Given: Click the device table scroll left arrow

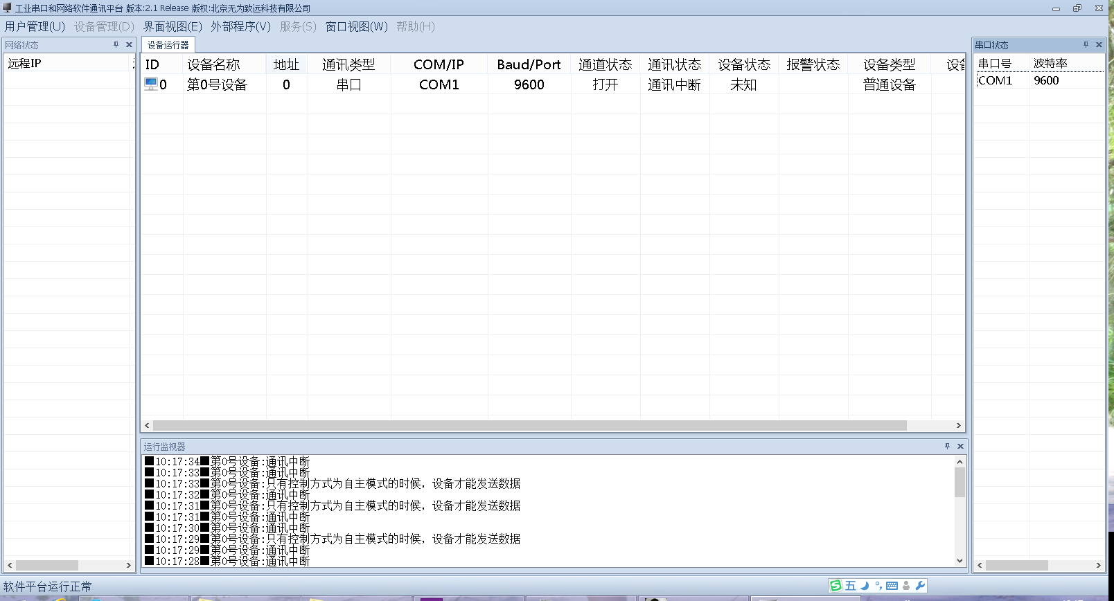Looking at the screenshot, I should (x=147, y=425).
